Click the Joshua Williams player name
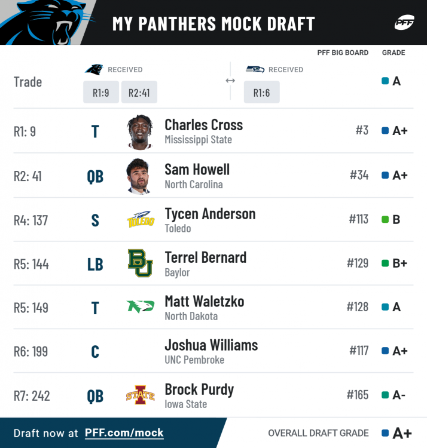 point(211,345)
